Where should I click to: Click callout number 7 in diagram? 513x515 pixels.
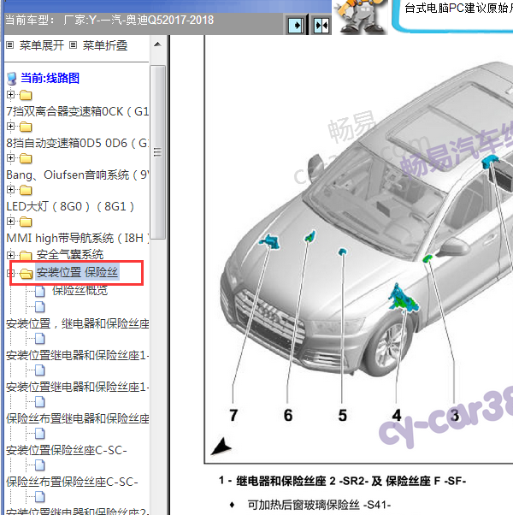(x=233, y=415)
